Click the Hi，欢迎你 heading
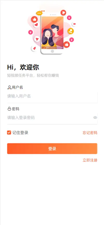 23,67
